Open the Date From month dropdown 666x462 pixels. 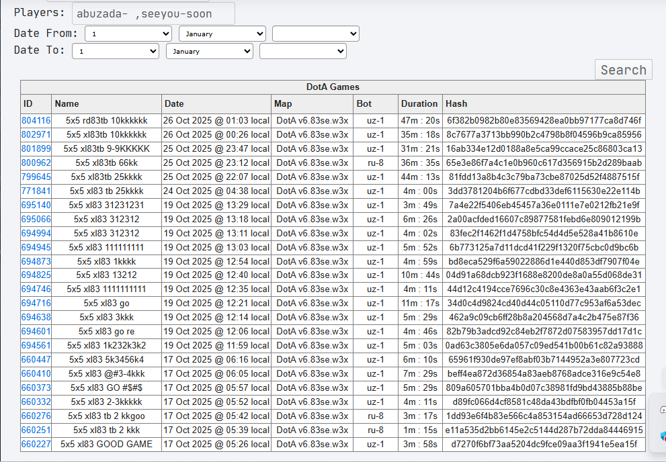[x=222, y=34]
